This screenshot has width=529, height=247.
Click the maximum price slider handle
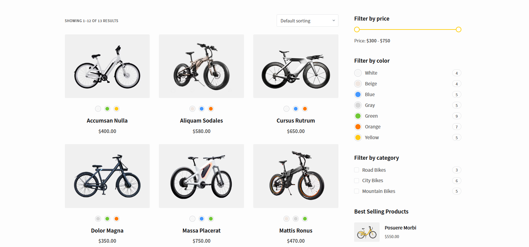[x=458, y=29]
